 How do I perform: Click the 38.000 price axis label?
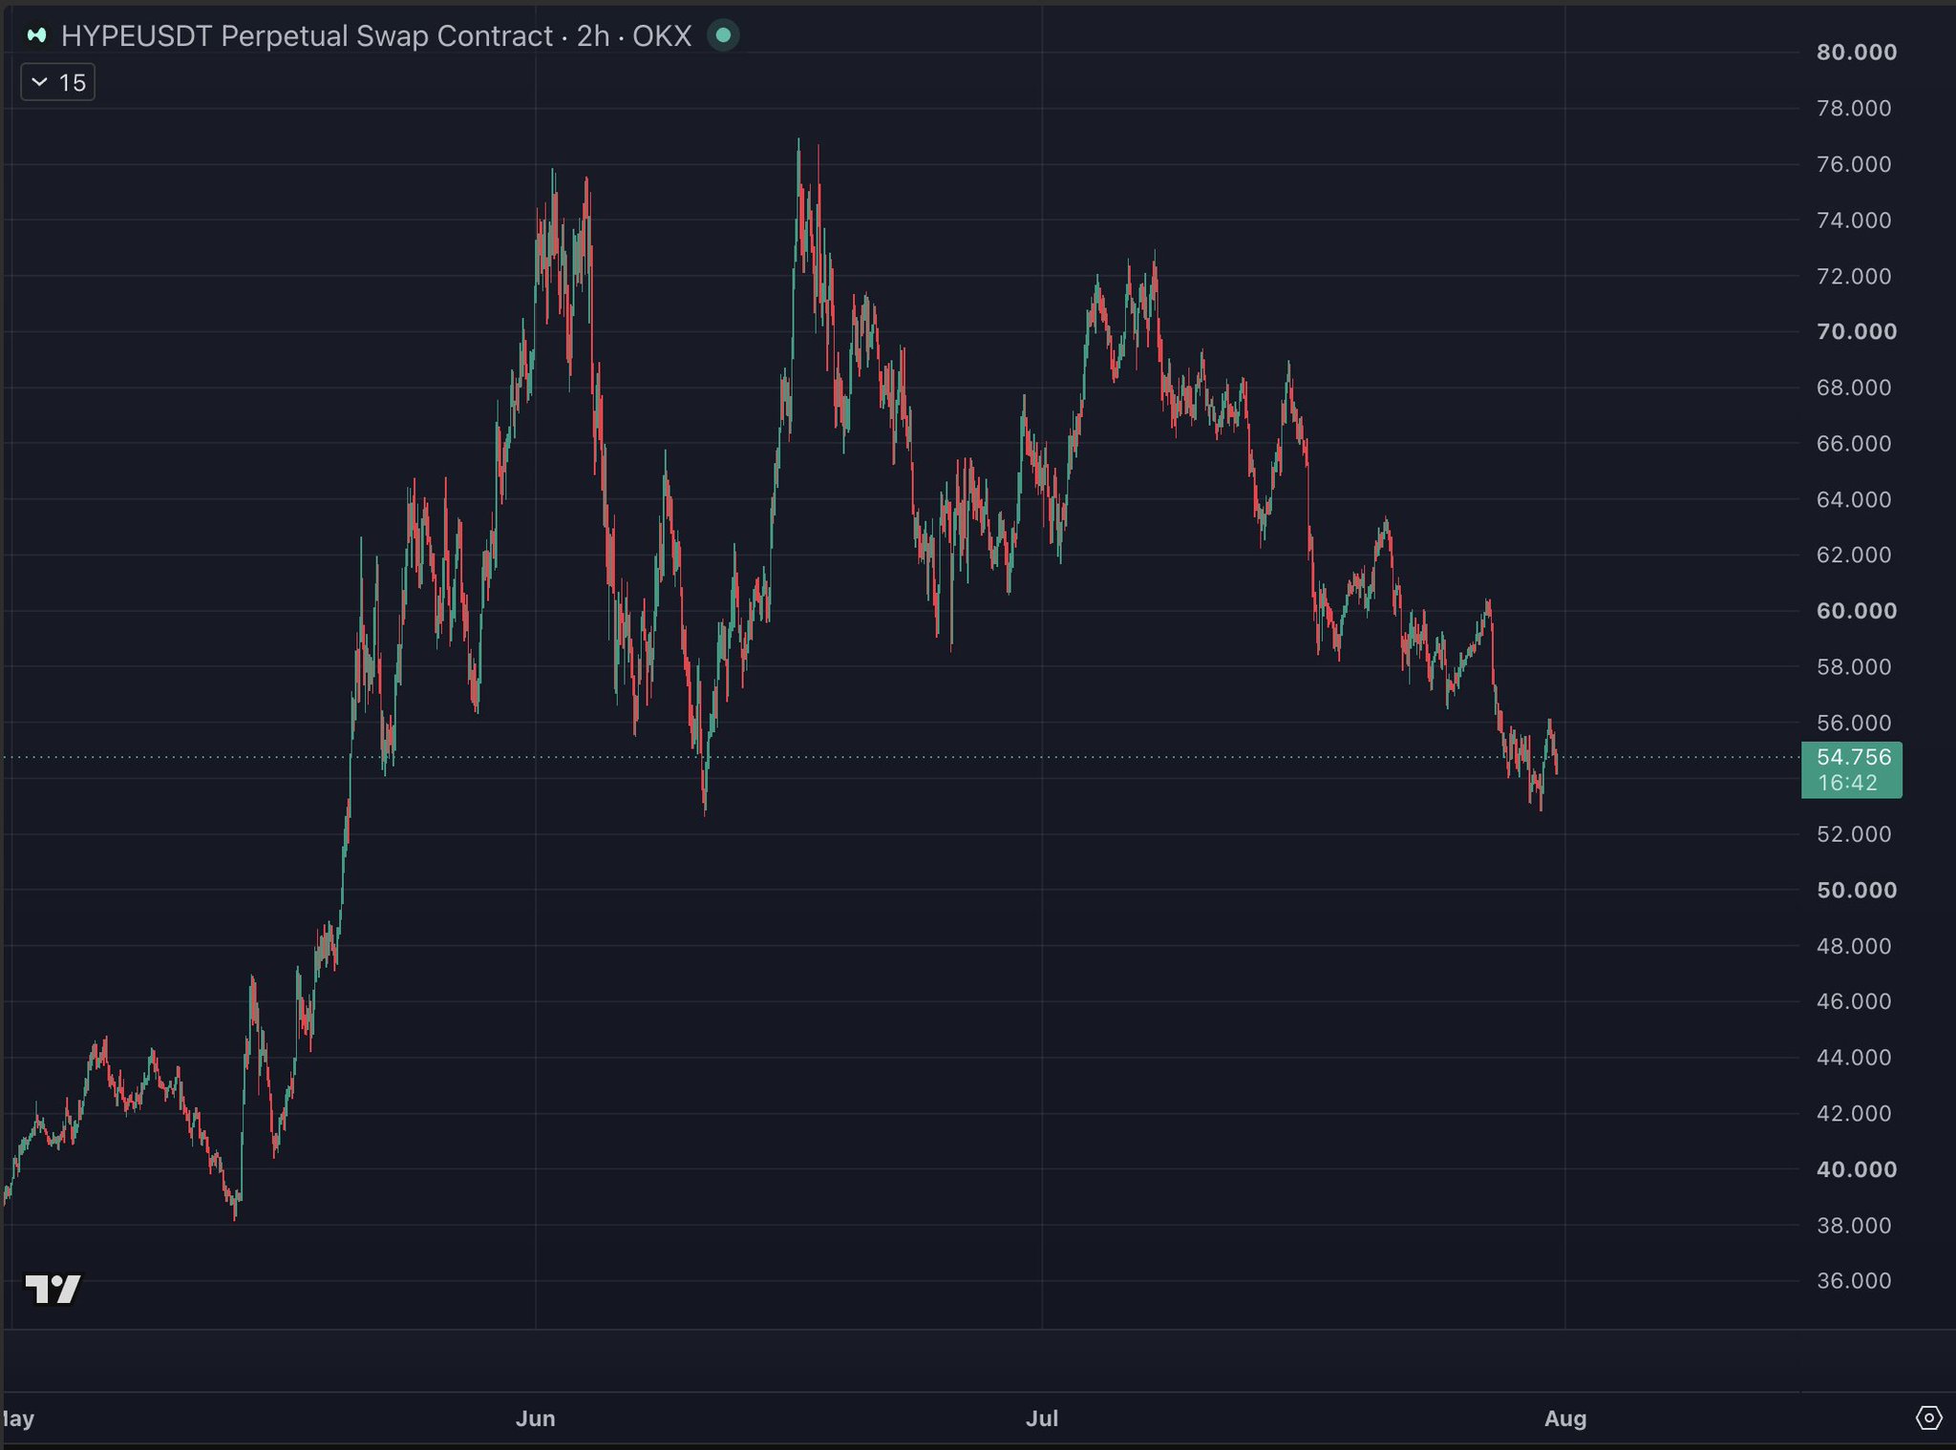(1853, 1225)
